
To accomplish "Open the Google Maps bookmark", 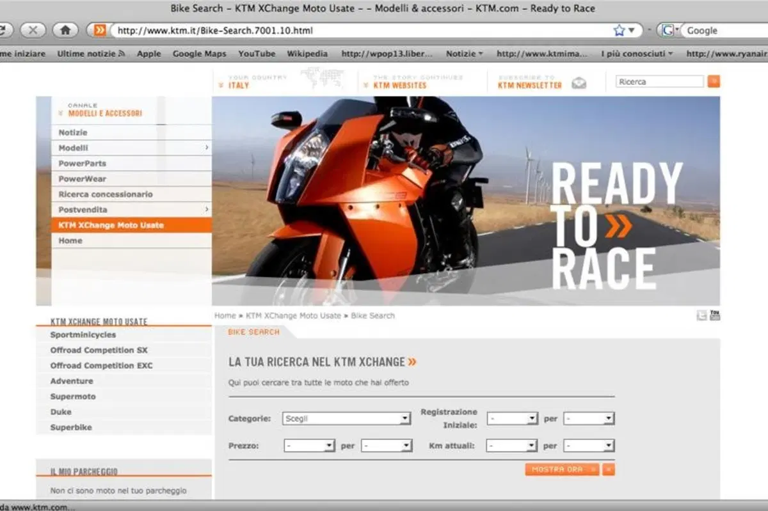I will point(200,54).
